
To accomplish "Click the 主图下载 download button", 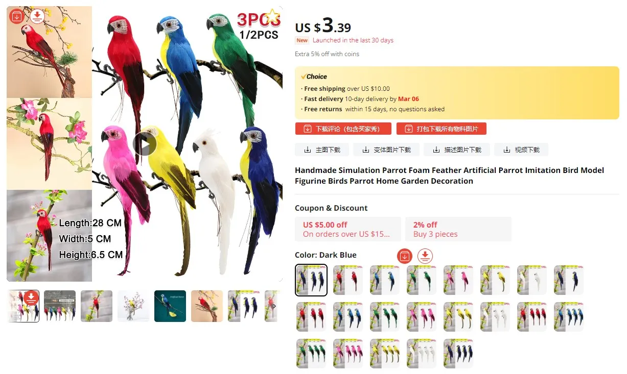I will click(x=322, y=149).
